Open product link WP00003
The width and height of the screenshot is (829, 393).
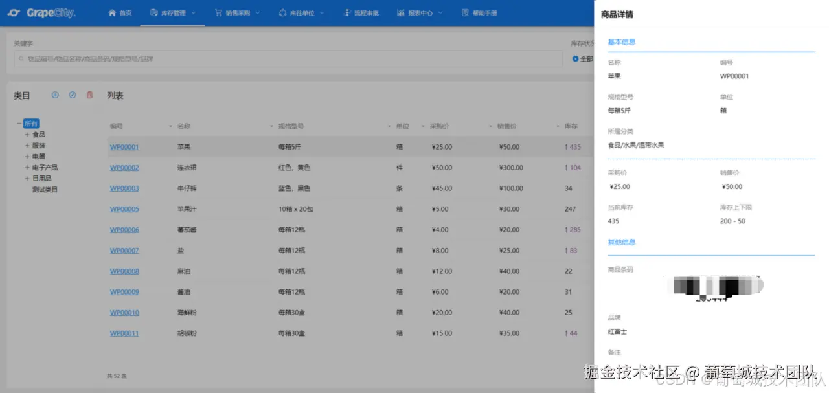click(124, 188)
